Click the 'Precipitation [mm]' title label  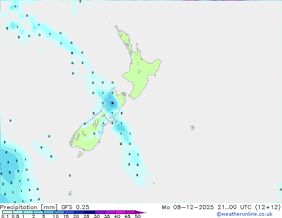point(28,207)
